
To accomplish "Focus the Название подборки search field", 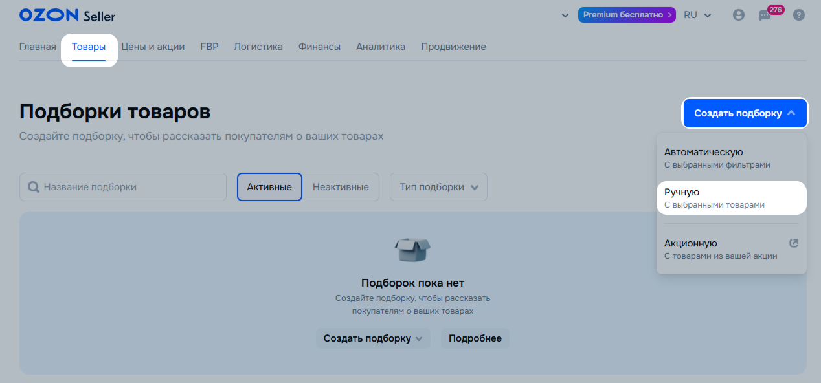I will [123, 187].
